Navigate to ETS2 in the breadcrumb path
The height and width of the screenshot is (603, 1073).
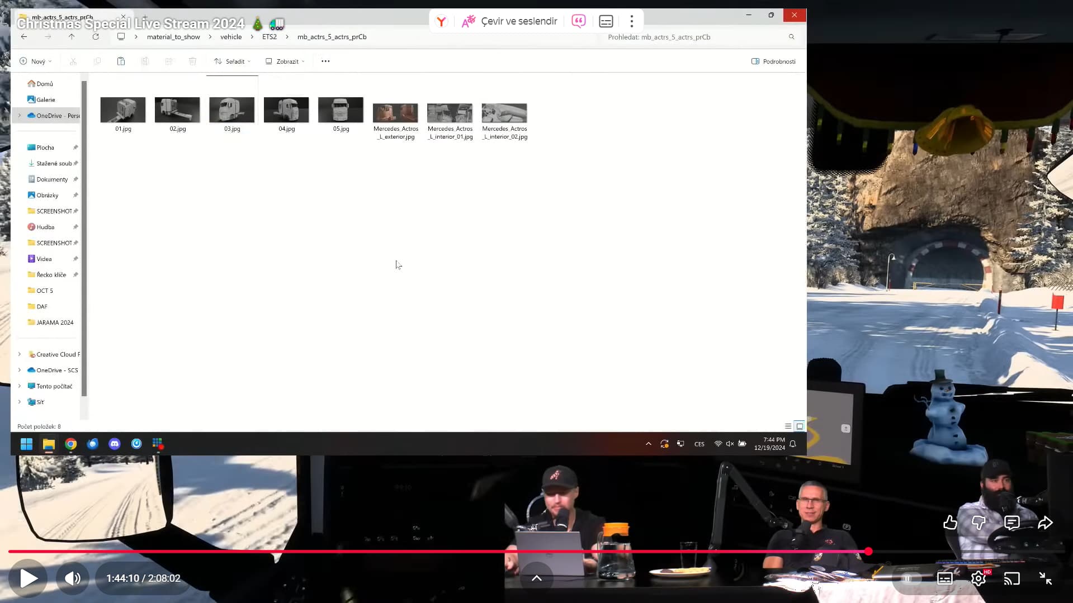tap(270, 37)
